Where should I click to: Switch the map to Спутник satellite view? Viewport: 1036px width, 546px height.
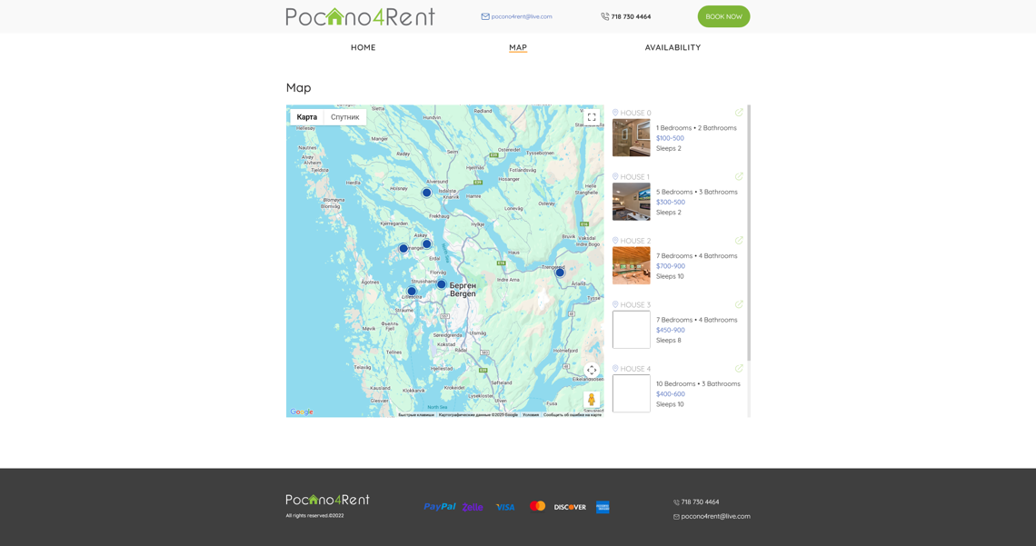pyautogui.click(x=344, y=116)
